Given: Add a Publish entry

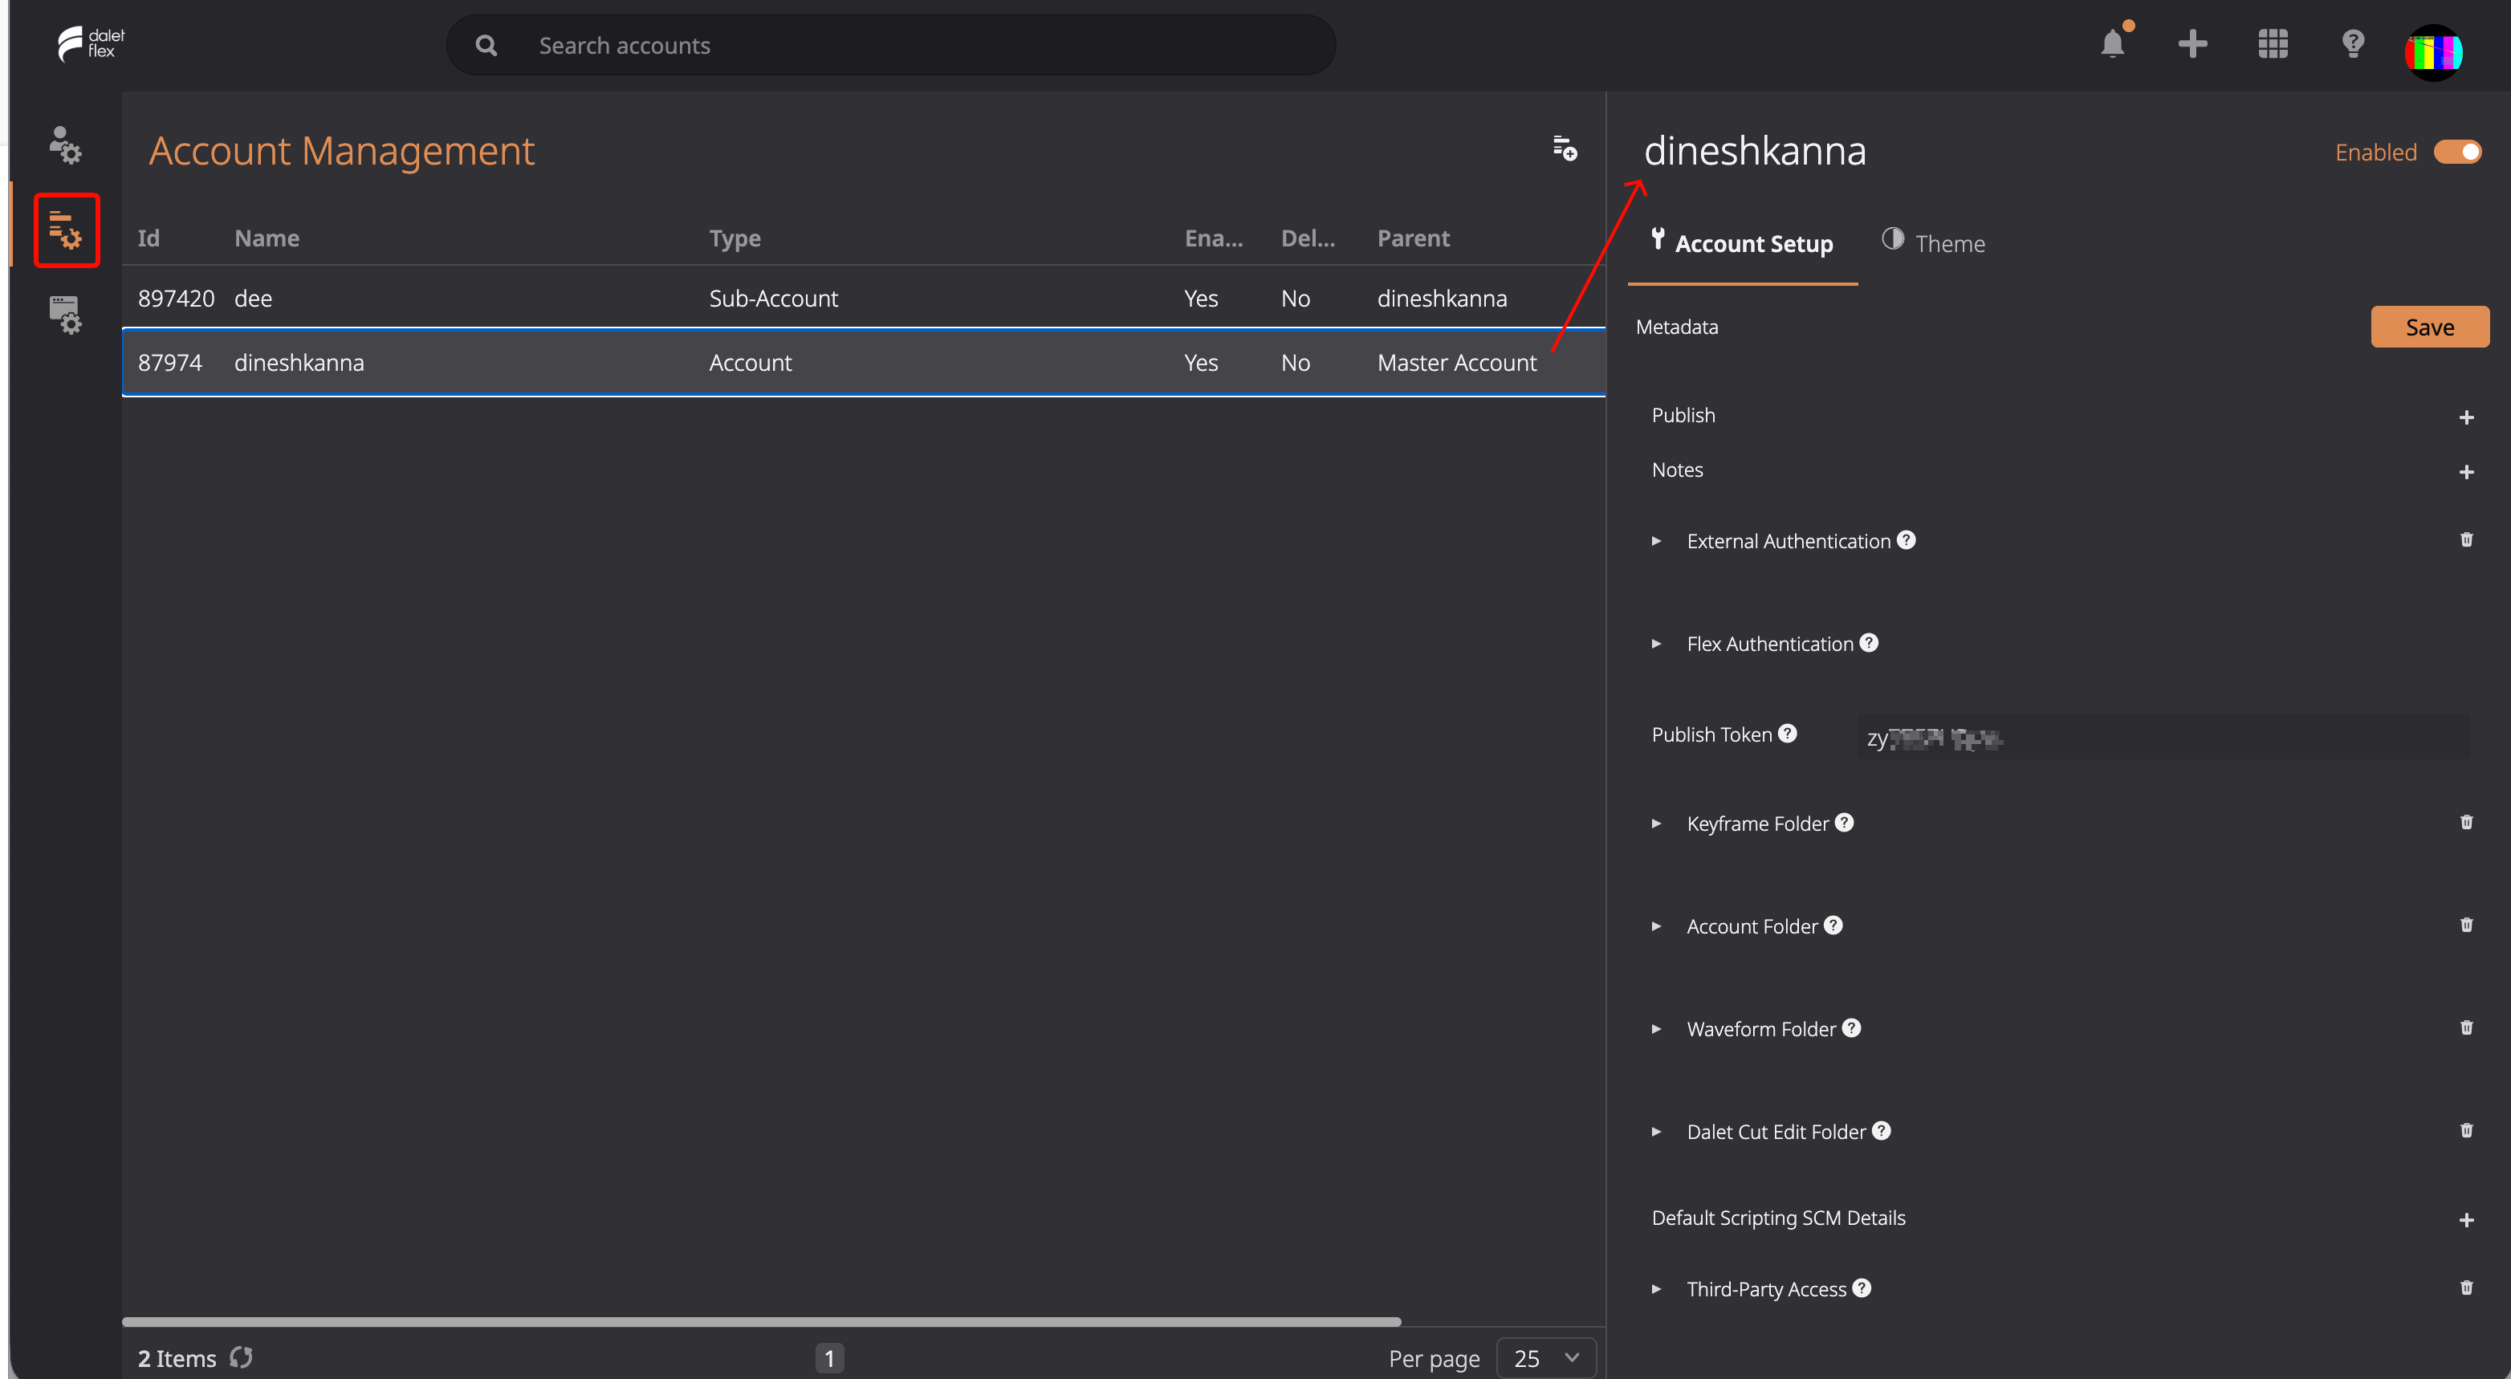Looking at the screenshot, I should 2466,417.
